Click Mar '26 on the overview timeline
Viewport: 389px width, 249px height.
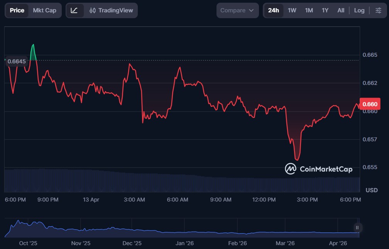[285, 243]
